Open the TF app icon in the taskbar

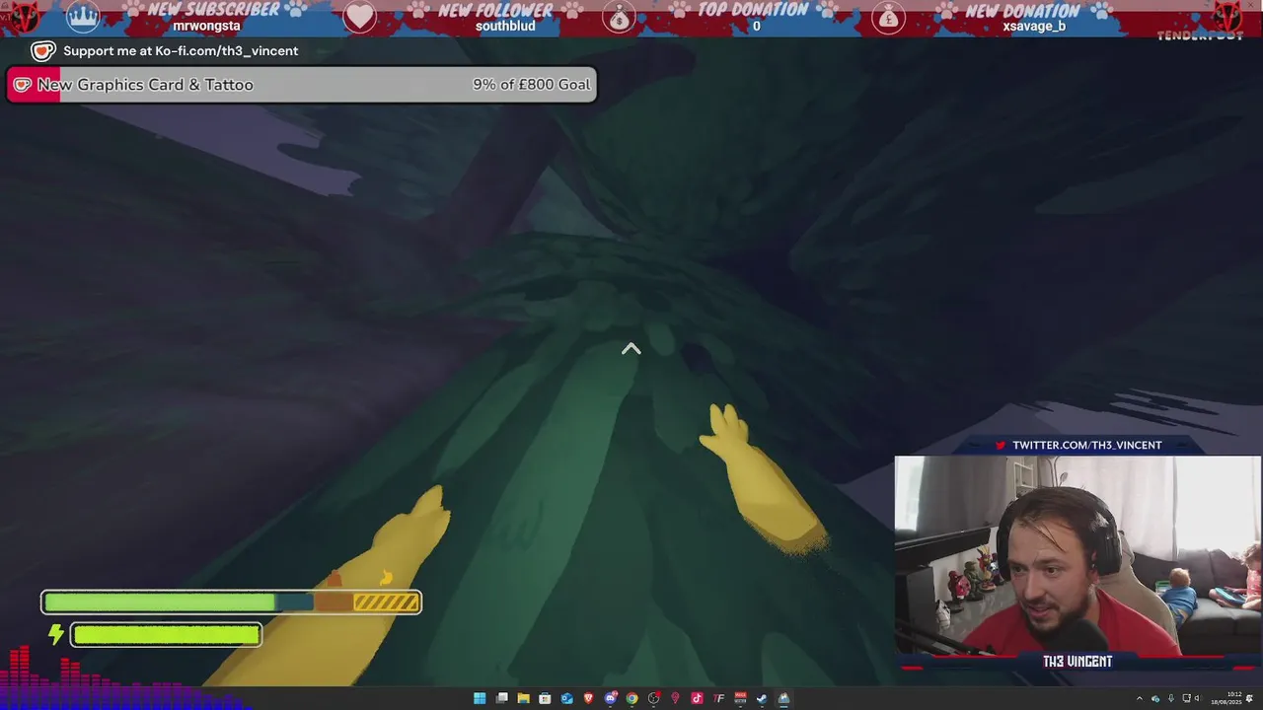pos(718,698)
